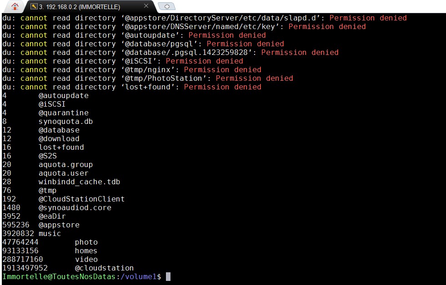Click the winbindd_cache.tdb file name

[79, 182]
